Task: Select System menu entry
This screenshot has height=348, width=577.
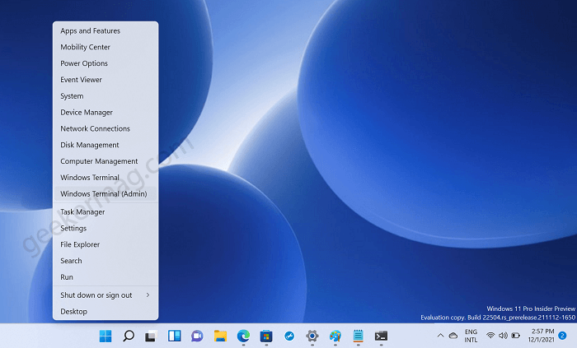Action: [x=106, y=95]
